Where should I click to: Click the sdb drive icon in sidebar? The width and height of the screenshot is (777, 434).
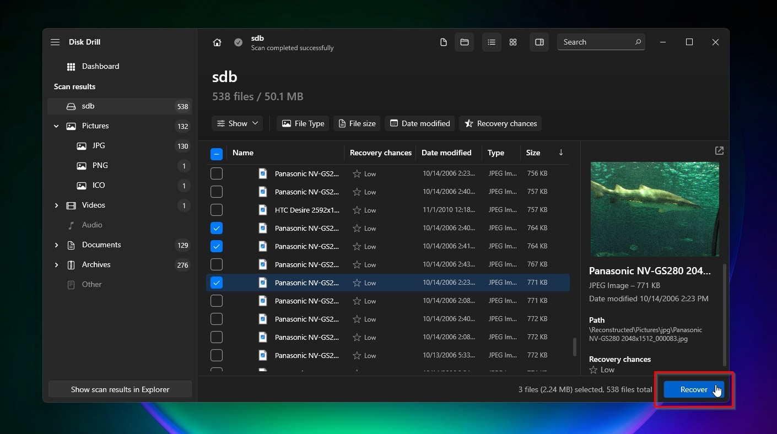point(71,106)
